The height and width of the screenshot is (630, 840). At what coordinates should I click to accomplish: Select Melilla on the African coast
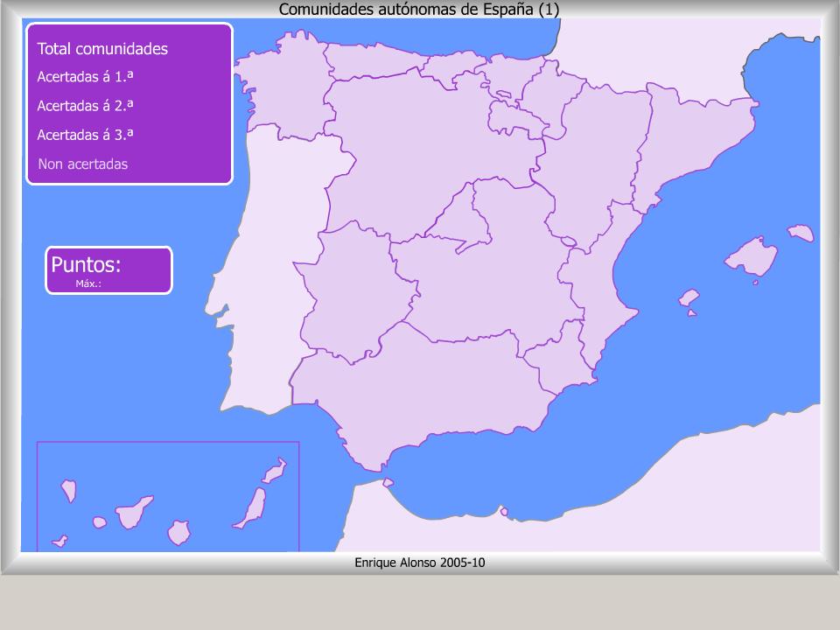pos(504,512)
